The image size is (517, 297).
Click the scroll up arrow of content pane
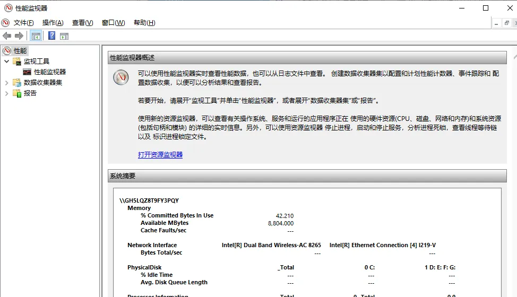tap(515, 57)
